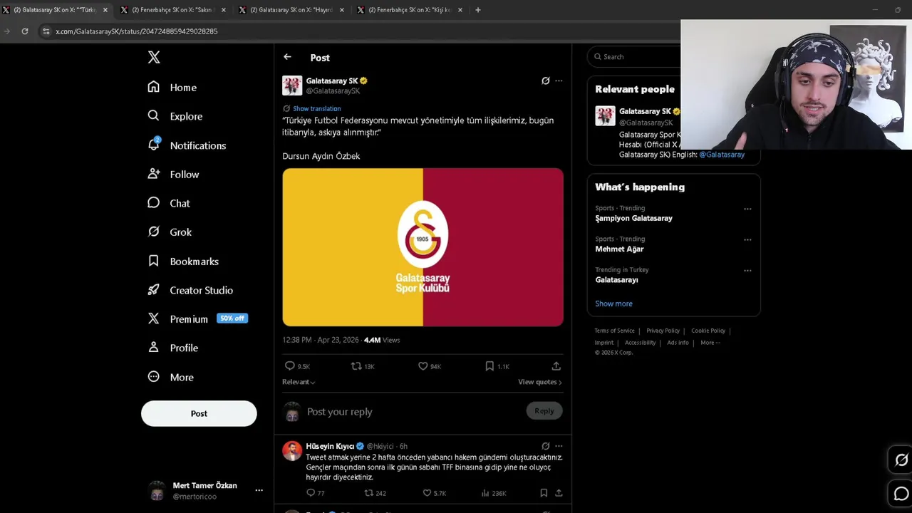Open Cookie Policy footer link
This screenshot has width=912, height=513.
coord(708,331)
